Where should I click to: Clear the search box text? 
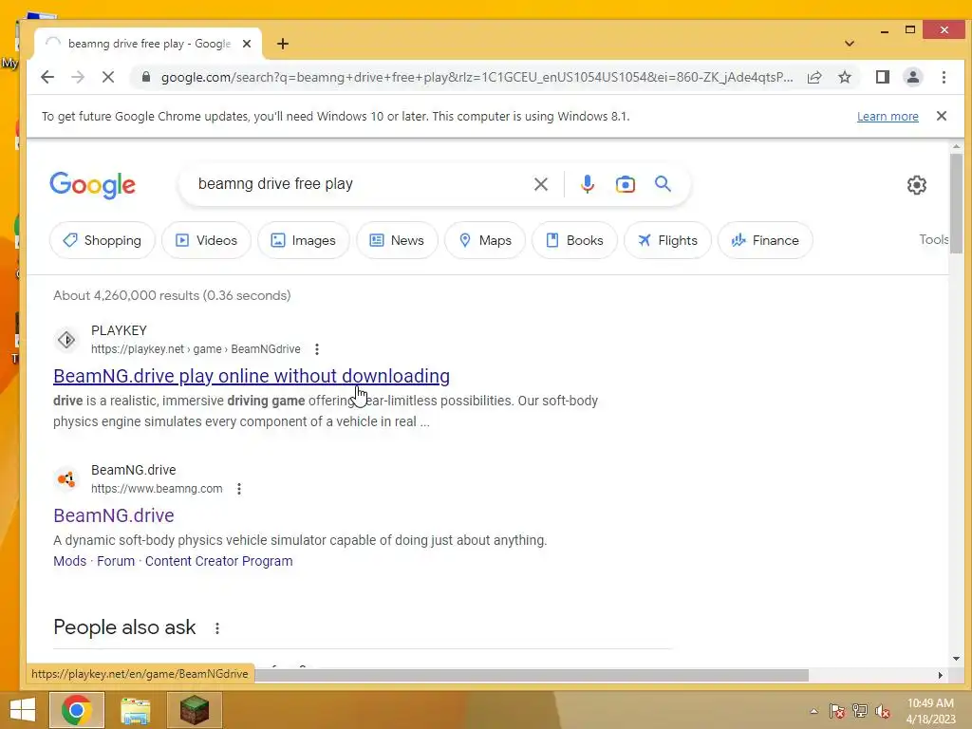540,184
